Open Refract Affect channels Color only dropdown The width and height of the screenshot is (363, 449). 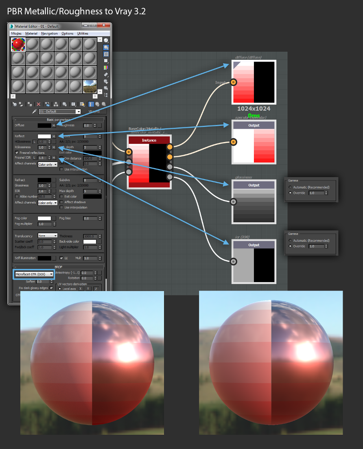48,203
